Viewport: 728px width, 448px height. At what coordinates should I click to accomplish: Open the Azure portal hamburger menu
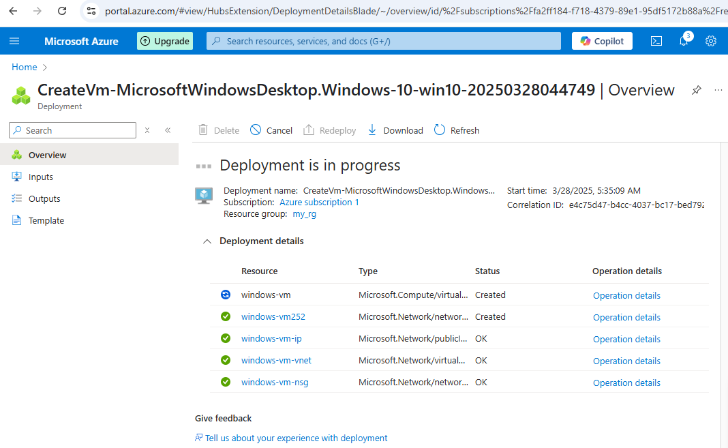click(14, 41)
